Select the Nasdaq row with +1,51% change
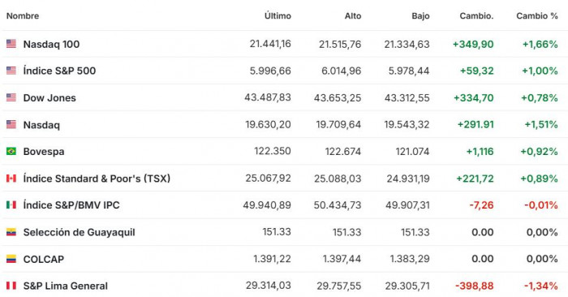Screen dimensions: 568x297 (284, 124)
